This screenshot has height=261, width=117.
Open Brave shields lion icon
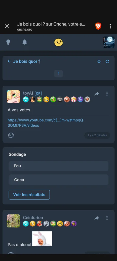pyautogui.click(x=98, y=26)
